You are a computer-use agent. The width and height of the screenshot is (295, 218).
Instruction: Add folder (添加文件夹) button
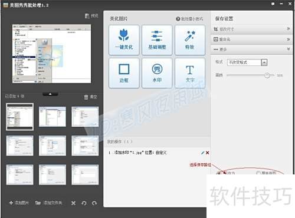pyautogui.click(x=48, y=203)
